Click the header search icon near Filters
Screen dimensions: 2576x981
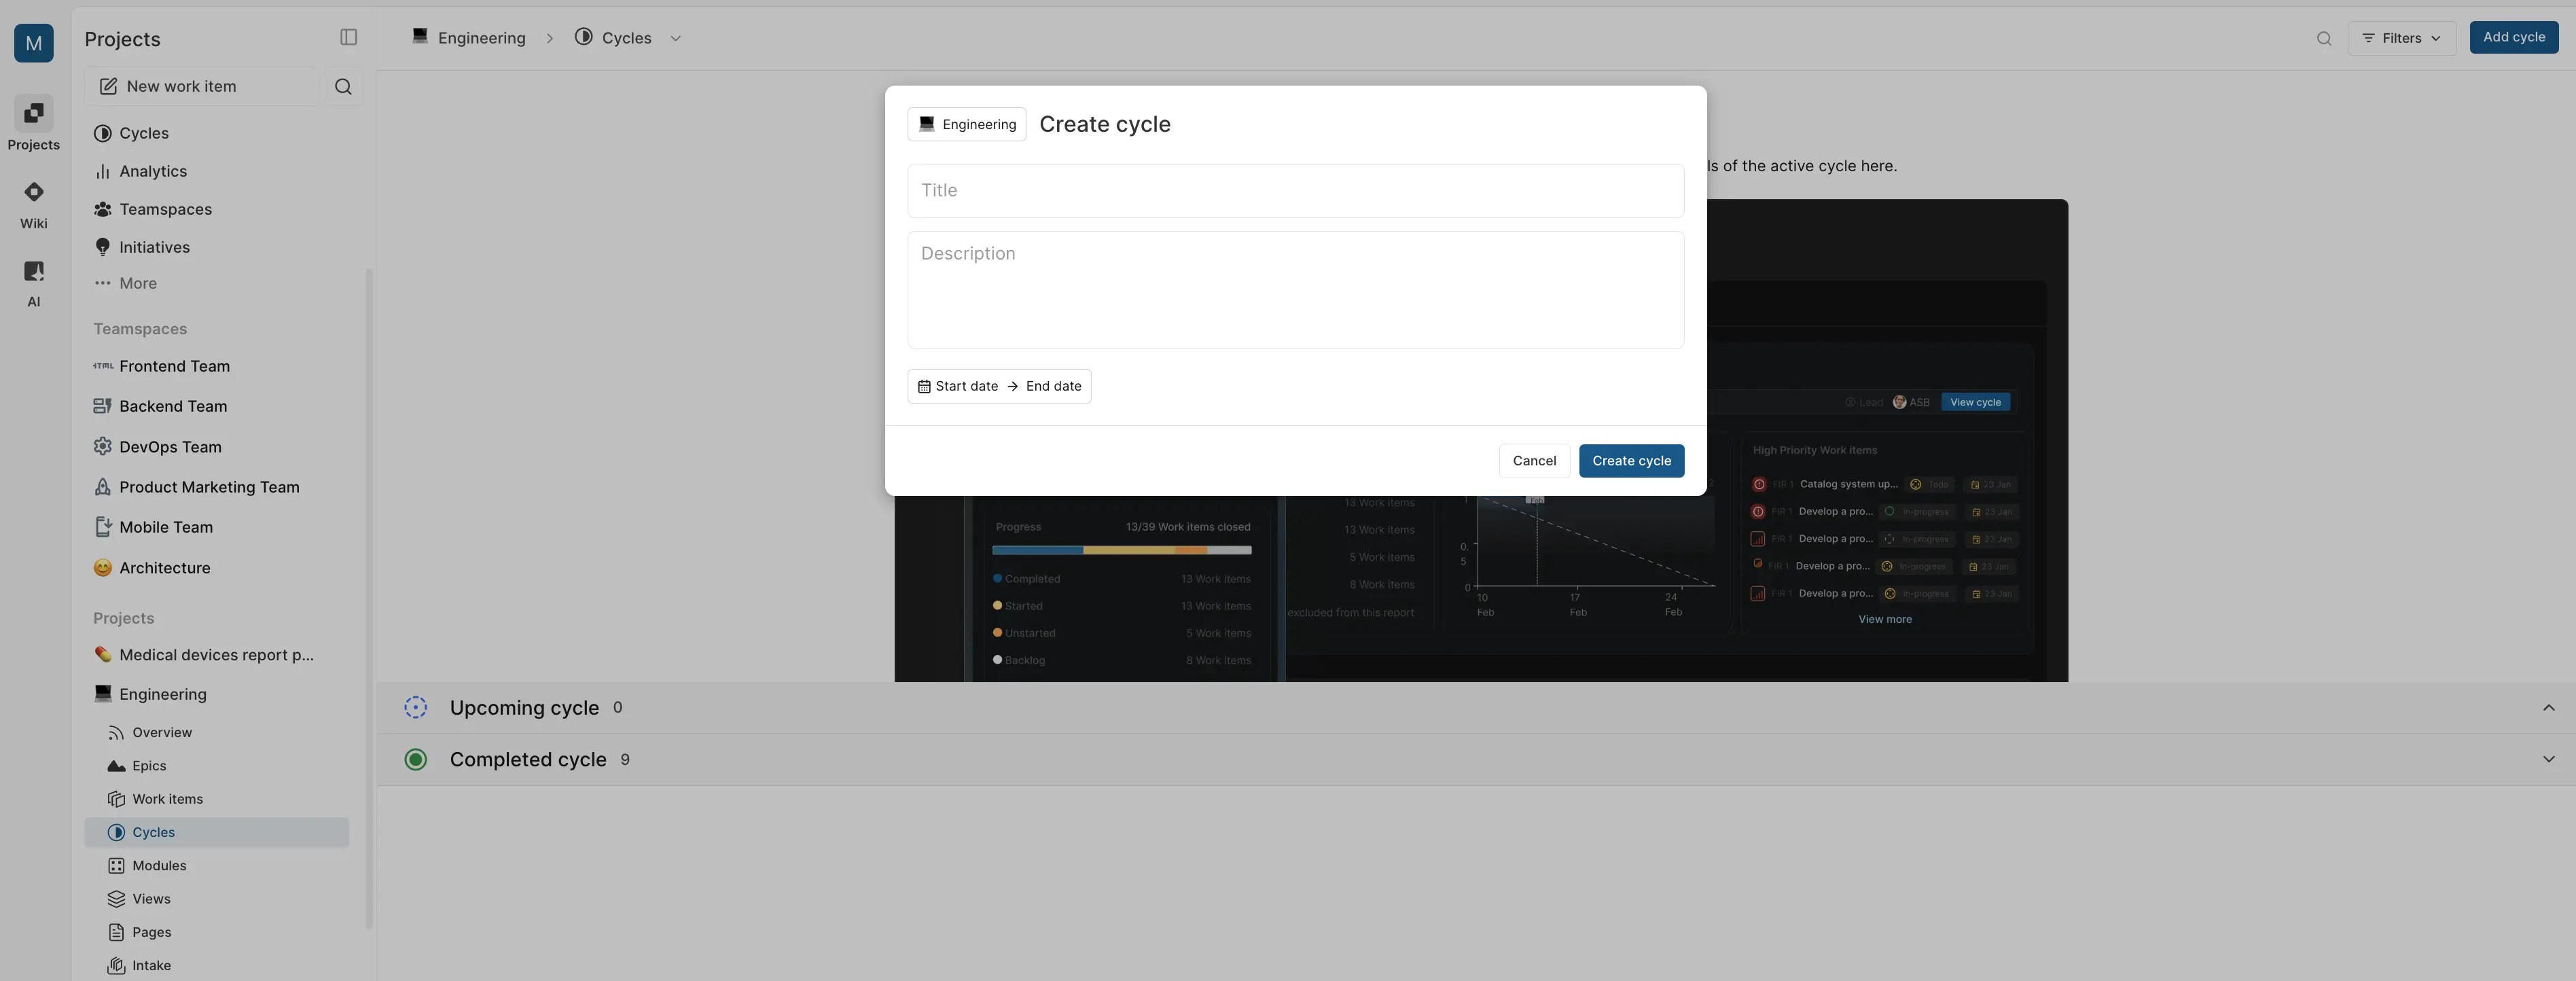tap(2323, 39)
